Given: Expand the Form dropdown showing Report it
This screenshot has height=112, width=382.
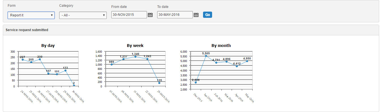Looking at the screenshot, I should pyautogui.click(x=31, y=15).
